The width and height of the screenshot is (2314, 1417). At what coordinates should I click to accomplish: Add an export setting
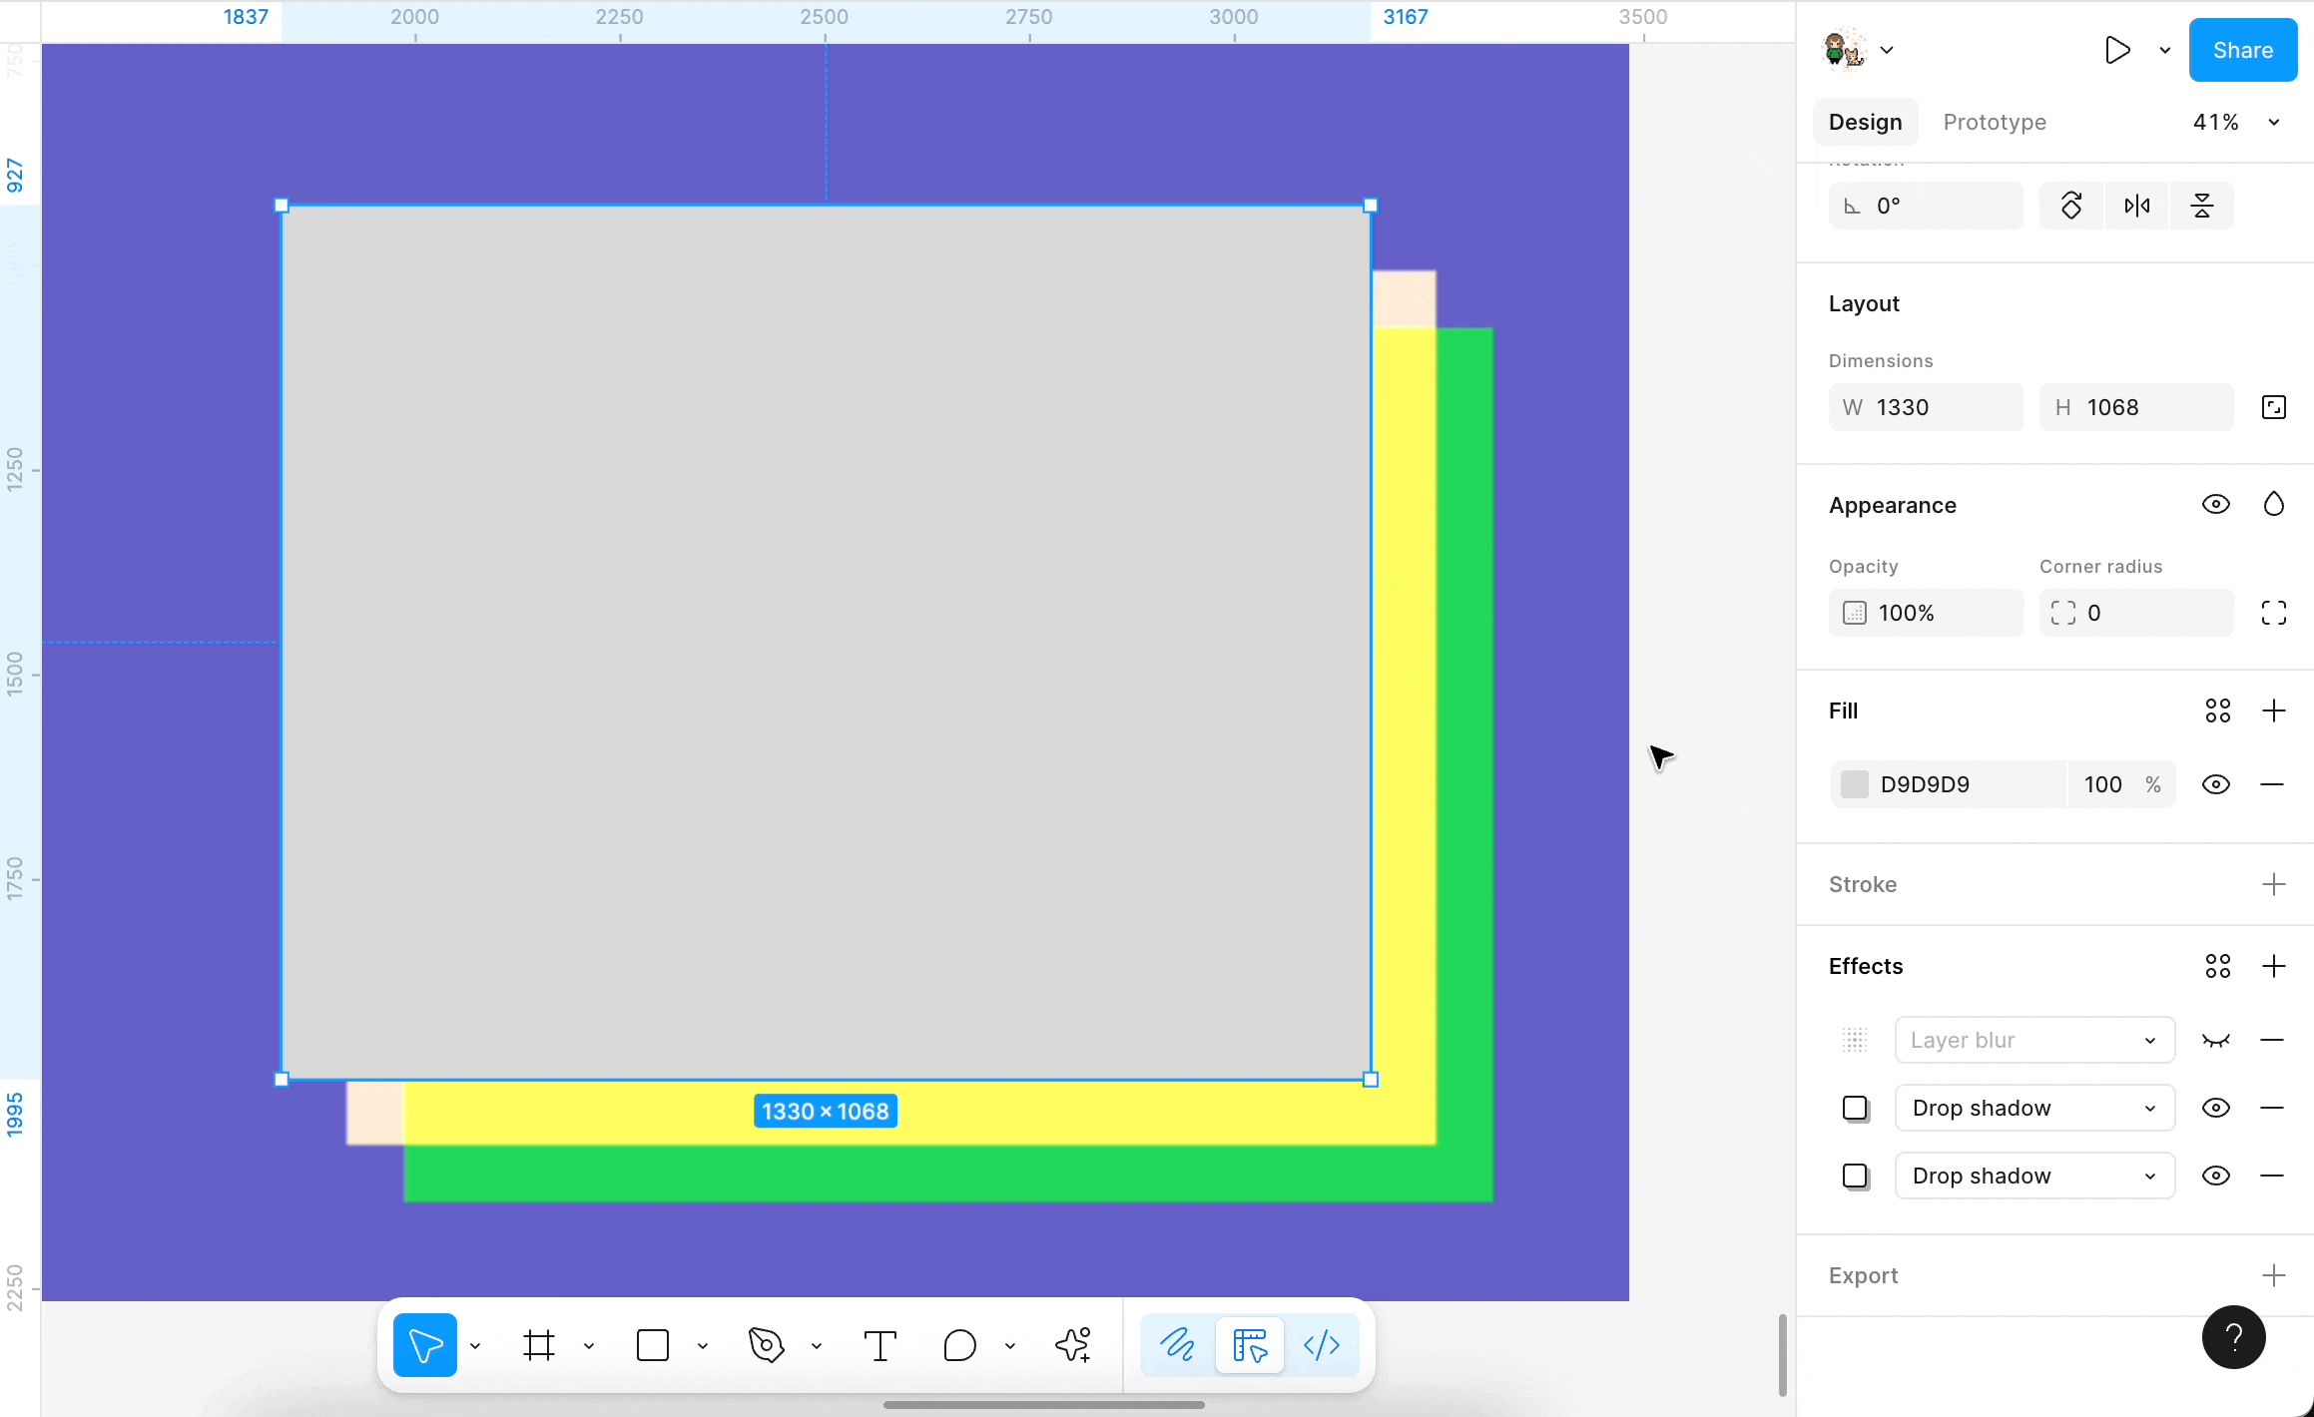pos(2274,1275)
